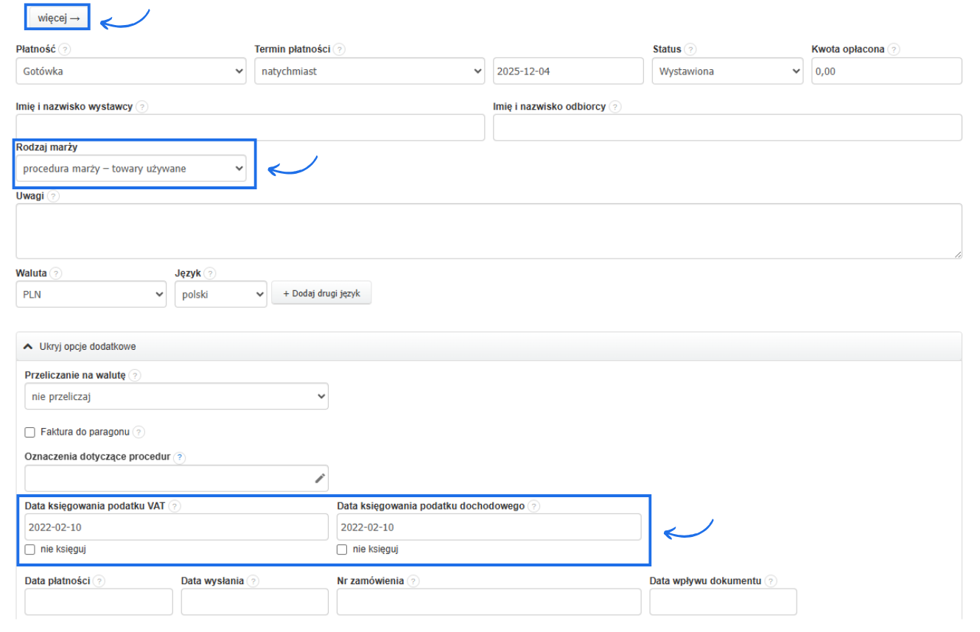Open Status dropdown showing Wystawiona
Screen dimensions: 980x632
pos(727,71)
